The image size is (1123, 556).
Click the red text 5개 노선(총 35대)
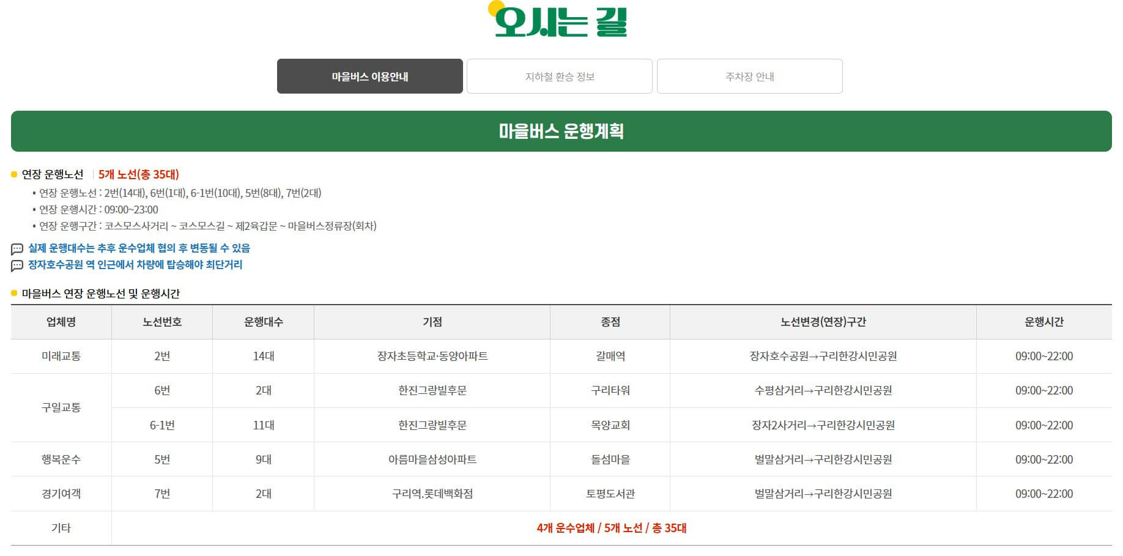[x=141, y=174]
